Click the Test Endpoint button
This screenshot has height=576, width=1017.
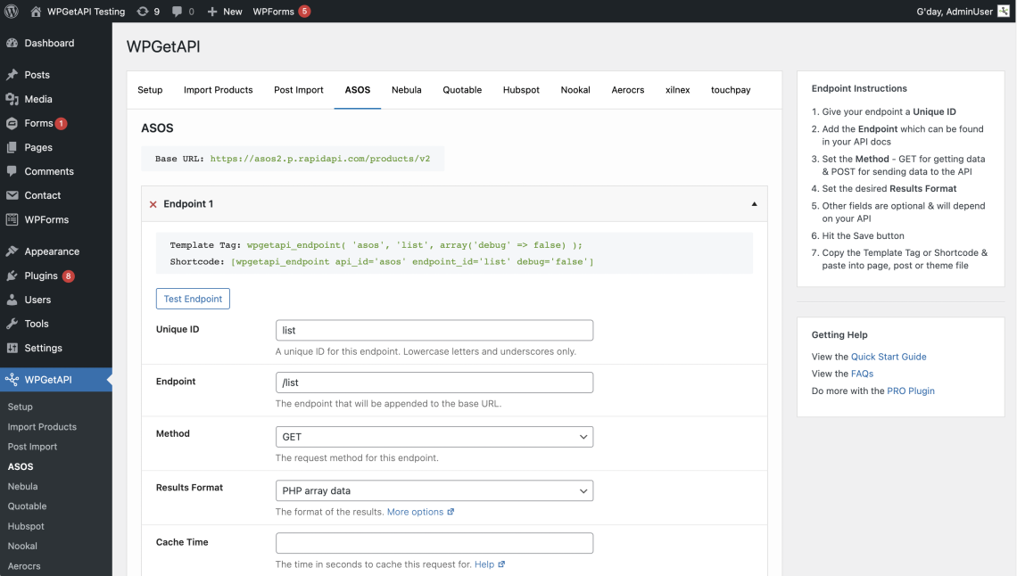coord(193,299)
